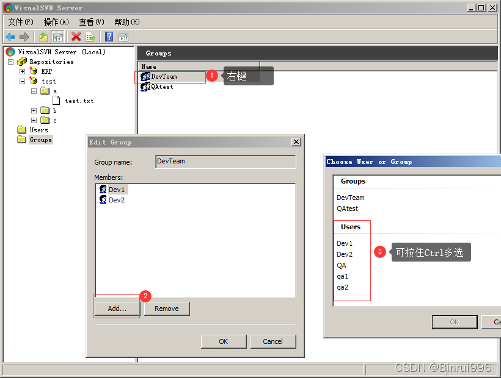
Task: Click the test repository icon
Action: click(x=33, y=80)
